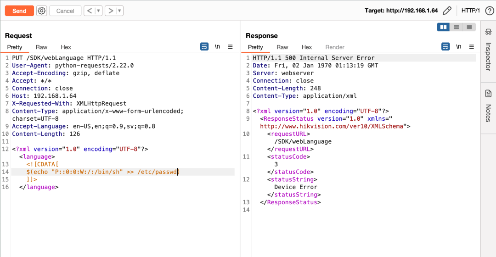The width and height of the screenshot is (496, 257).
Task: Switch to combined tabbed layout view
Action: click(x=469, y=27)
